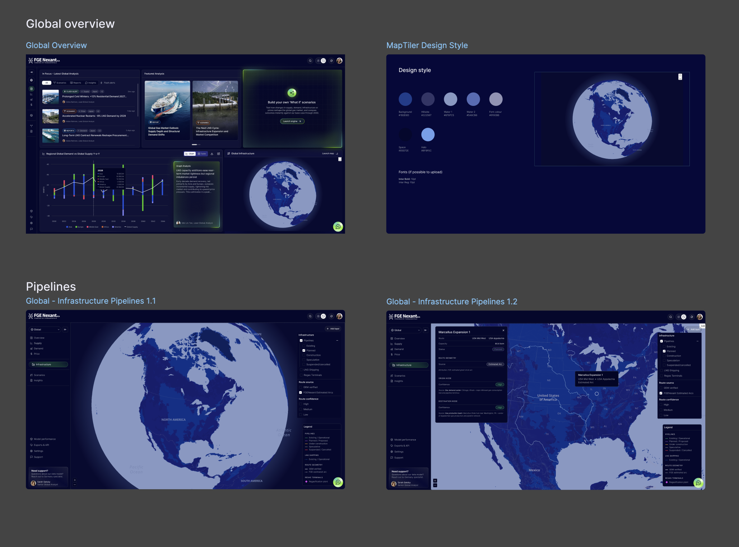Viewport: 739px width, 547px height.
Task: Click the search icon in the Global Overview frame
Action: pos(310,61)
